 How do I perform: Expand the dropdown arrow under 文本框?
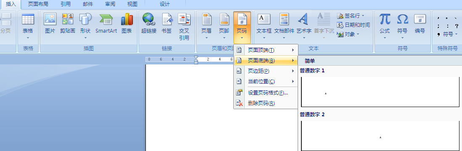(x=264, y=38)
